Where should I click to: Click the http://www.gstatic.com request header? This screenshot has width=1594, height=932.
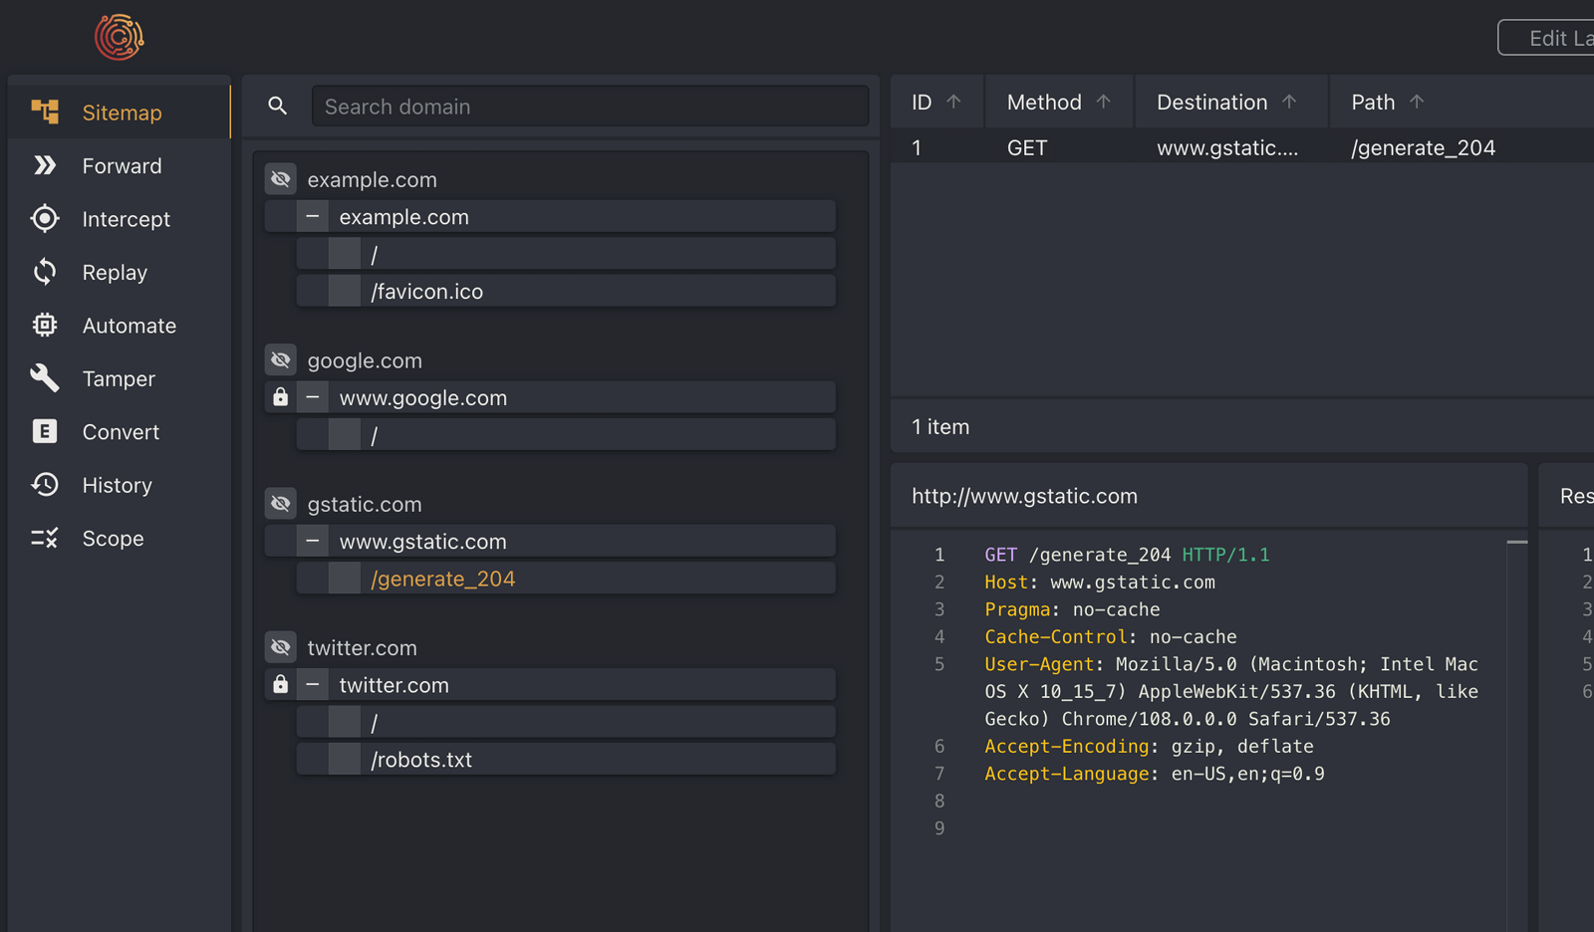[1024, 496]
